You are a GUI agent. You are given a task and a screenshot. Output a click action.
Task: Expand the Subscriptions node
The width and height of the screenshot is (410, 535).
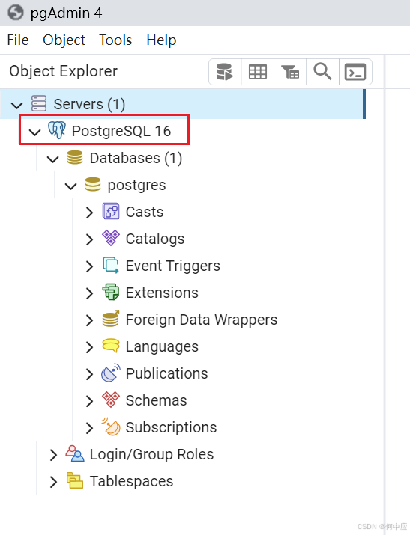coord(89,428)
